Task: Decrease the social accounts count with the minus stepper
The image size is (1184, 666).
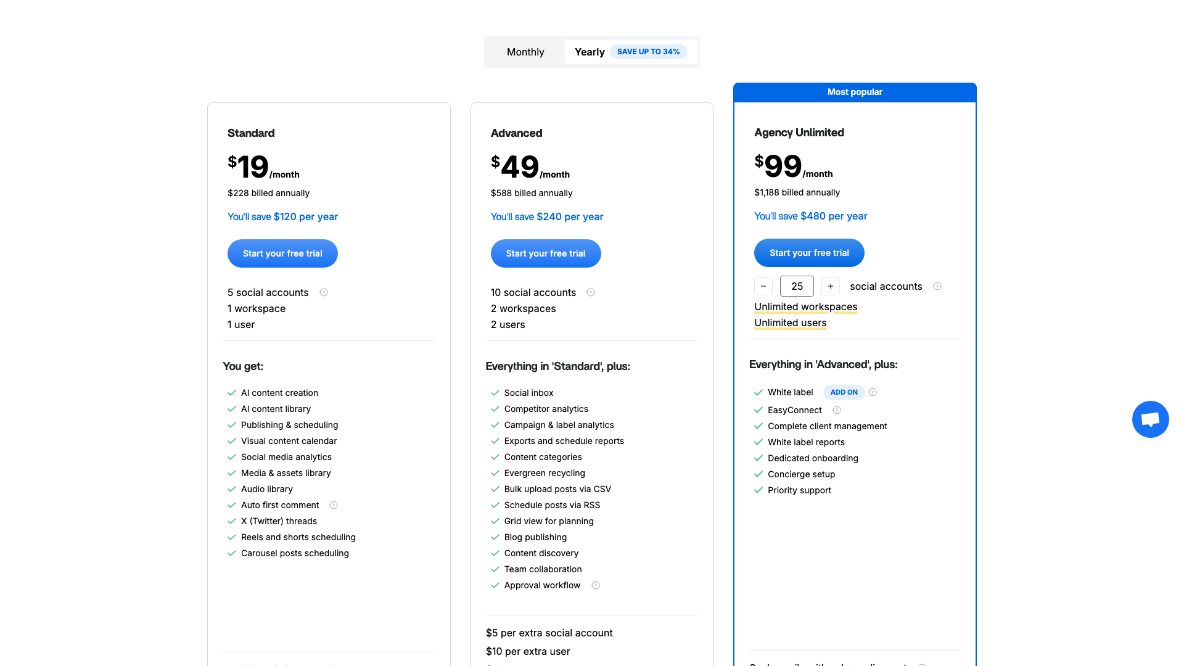Action: [x=763, y=286]
